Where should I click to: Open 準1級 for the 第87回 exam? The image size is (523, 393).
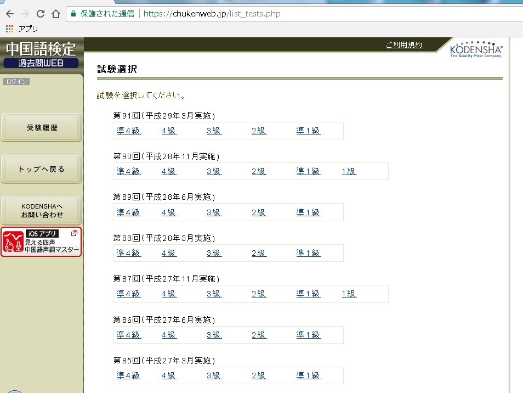tap(308, 294)
